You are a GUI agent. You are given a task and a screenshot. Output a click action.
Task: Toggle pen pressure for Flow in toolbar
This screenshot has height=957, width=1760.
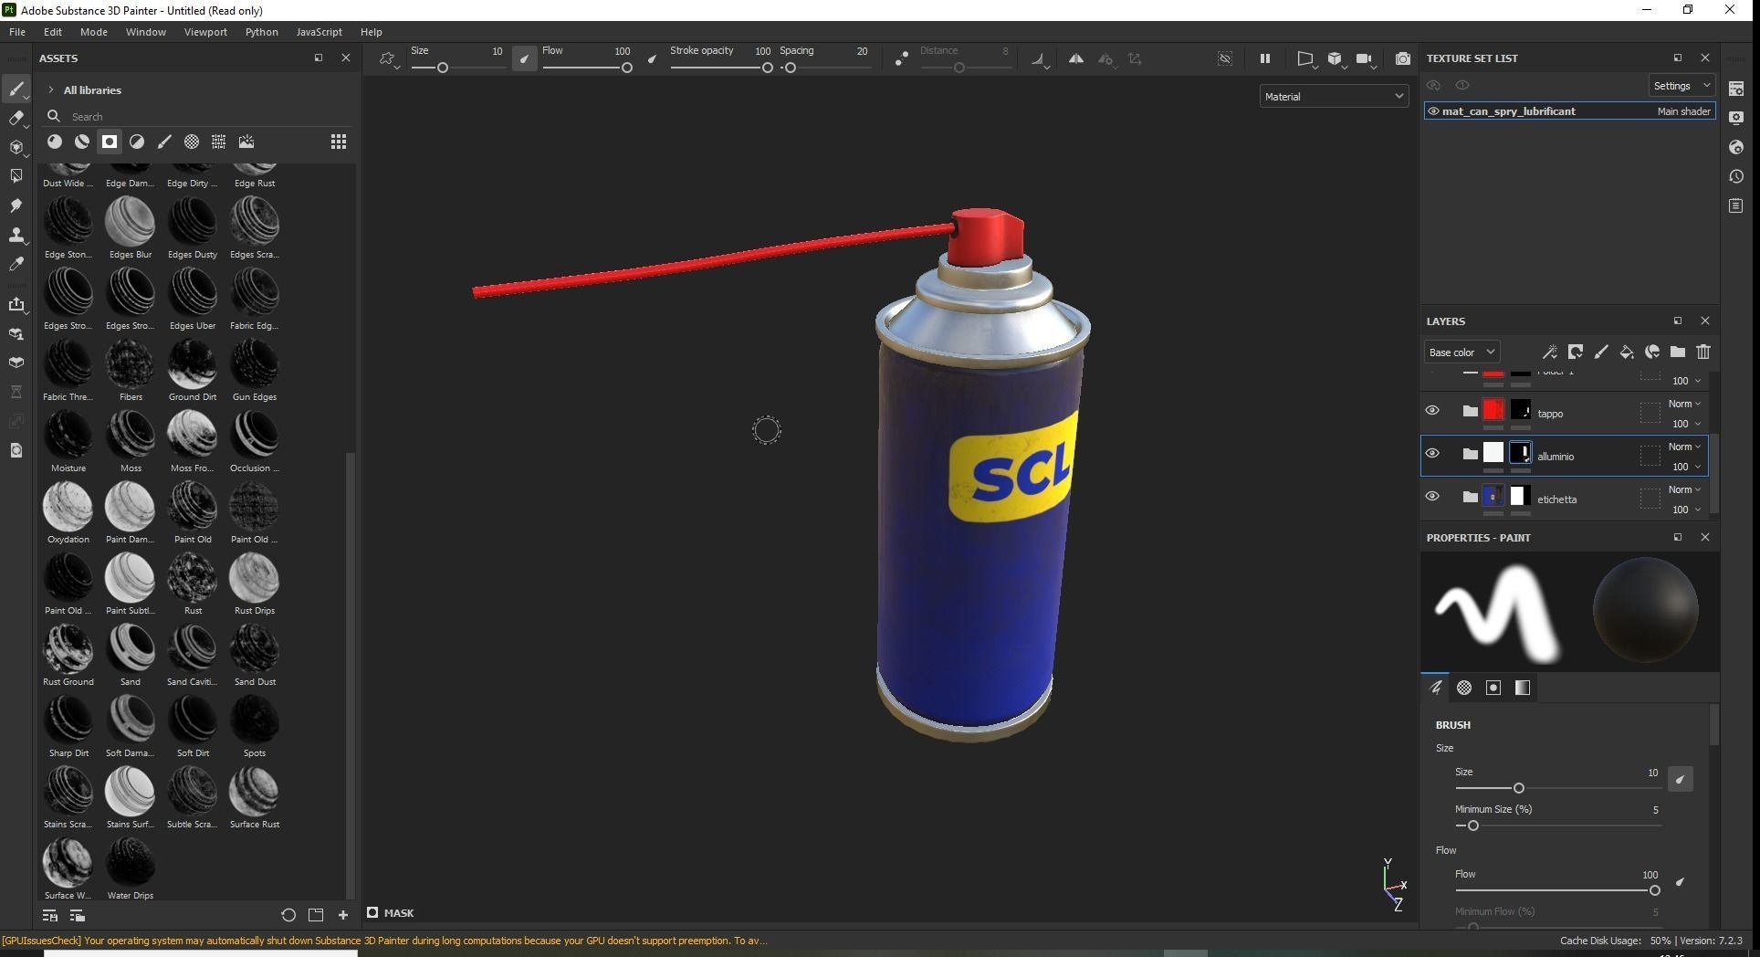[652, 59]
